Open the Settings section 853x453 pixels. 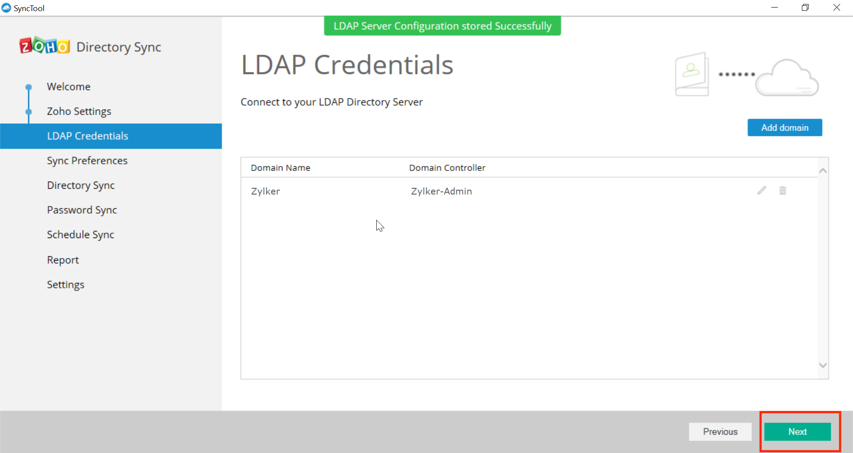click(65, 284)
